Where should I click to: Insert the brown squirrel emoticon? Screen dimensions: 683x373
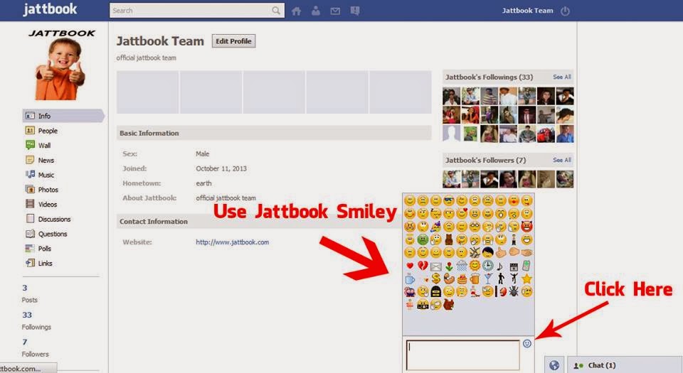coord(449,304)
